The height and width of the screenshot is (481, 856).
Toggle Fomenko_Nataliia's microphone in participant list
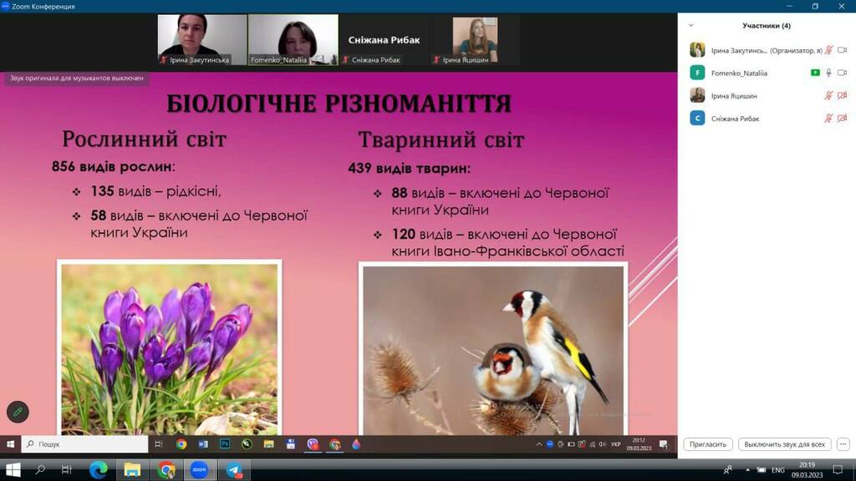tap(828, 73)
